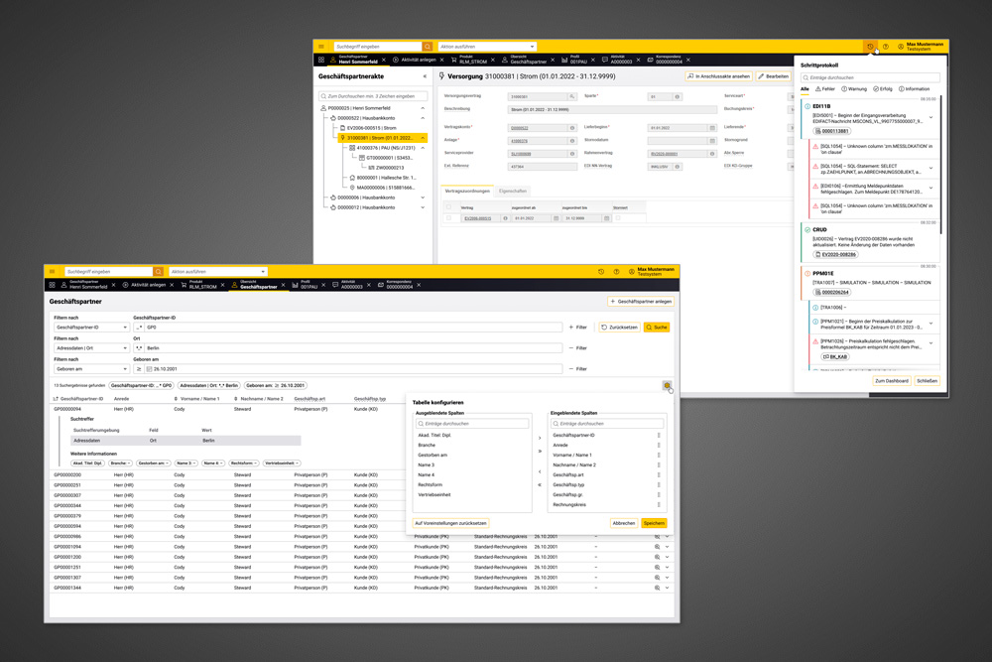The image size is (992, 662).
Task: Click the Speichern button in the table dialog
Action: [654, 523]
